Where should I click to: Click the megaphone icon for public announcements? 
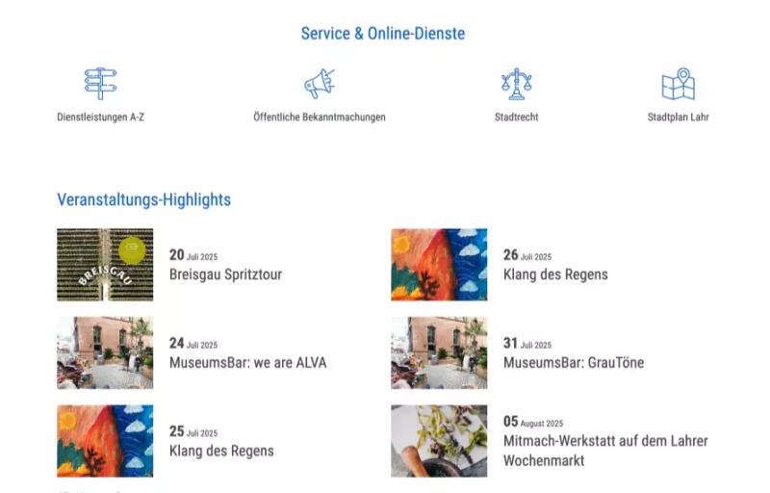click(x=320, y=84)
